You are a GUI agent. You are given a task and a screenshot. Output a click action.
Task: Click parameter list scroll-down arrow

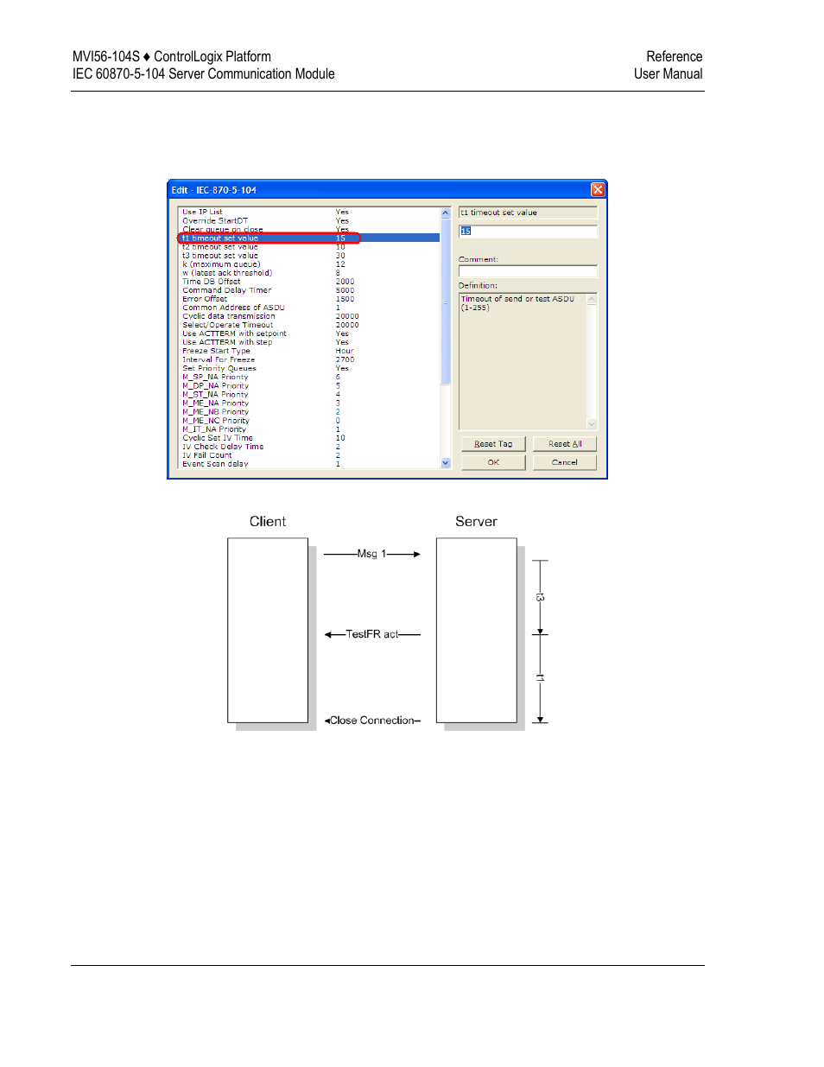pos(446,463)
